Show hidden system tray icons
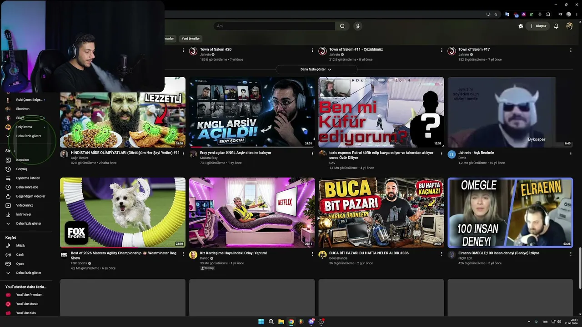This screenshot has width=582, height=327. 529,322
